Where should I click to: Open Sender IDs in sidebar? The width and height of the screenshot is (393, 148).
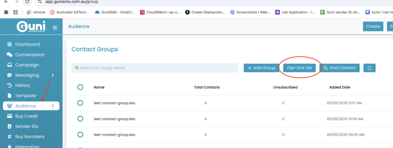click(26, 126)
